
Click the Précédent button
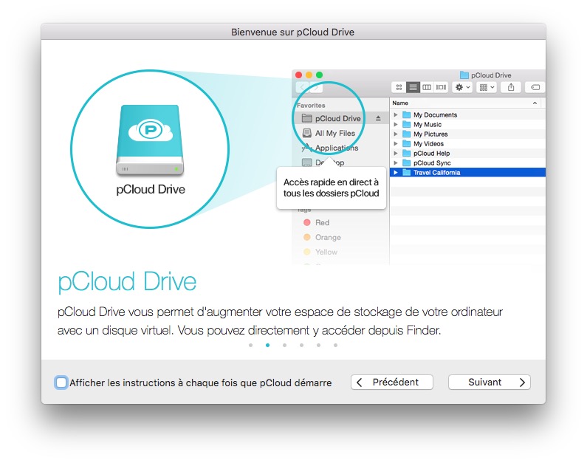click(x=391, y=383)
